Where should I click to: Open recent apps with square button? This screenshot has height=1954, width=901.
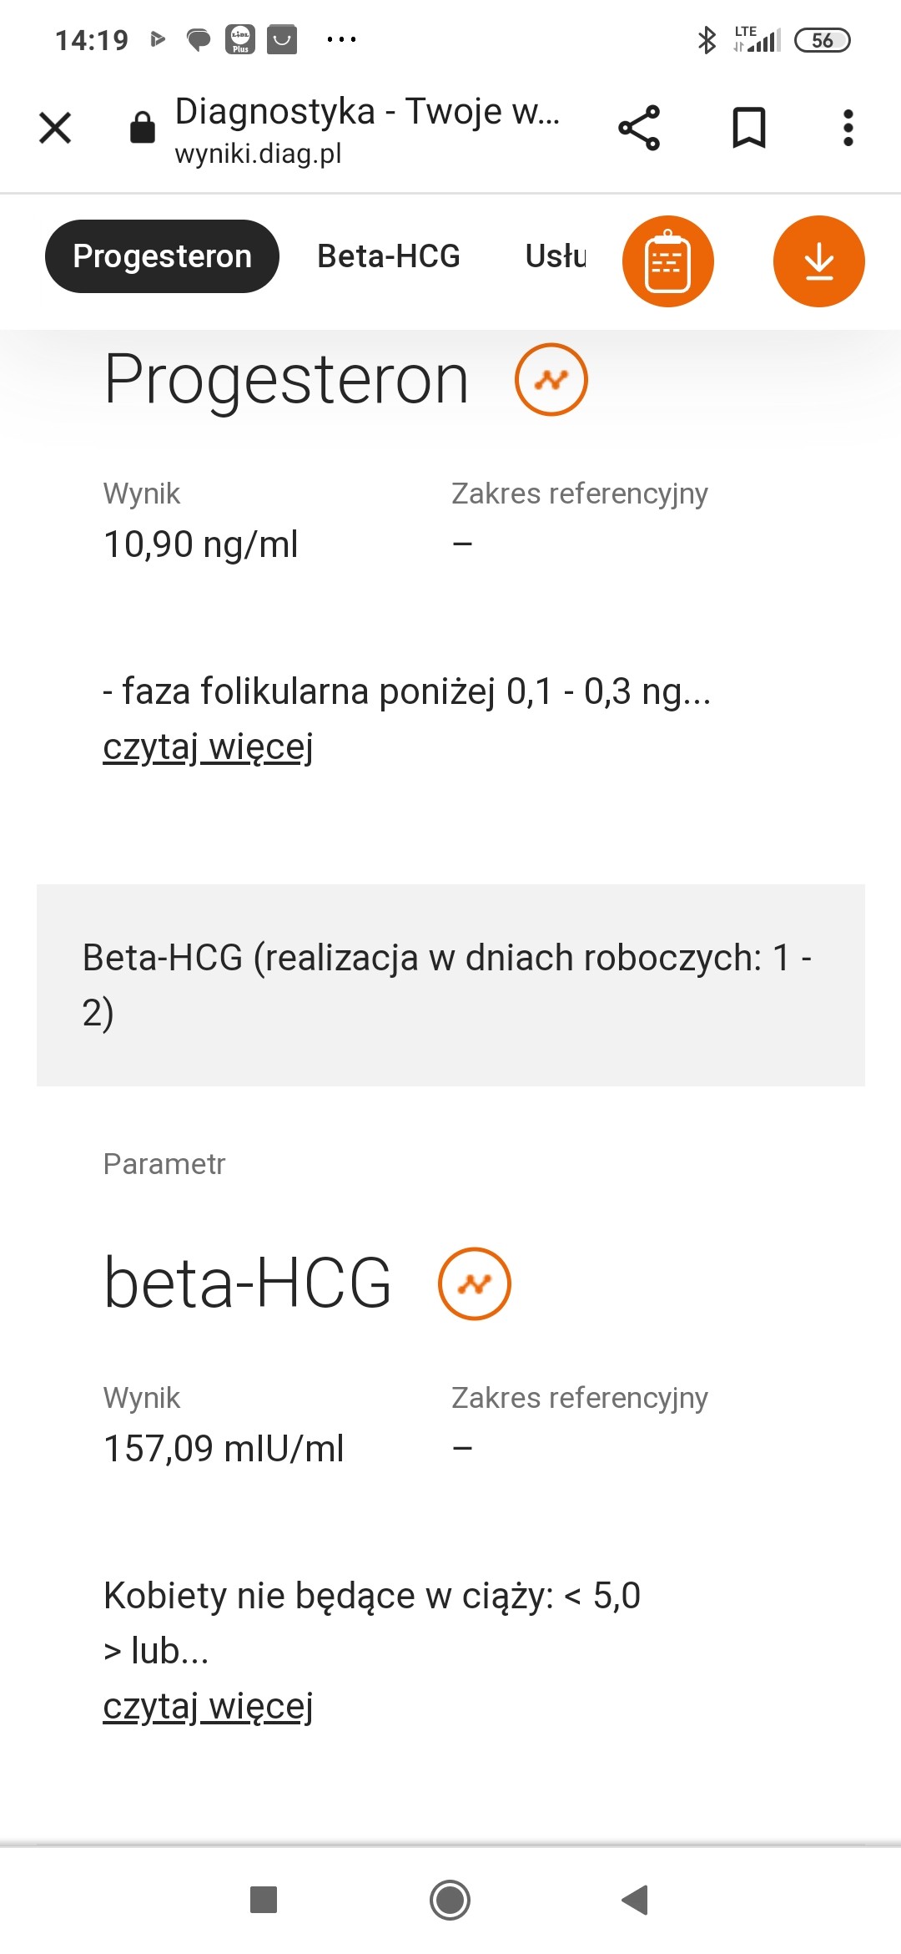point(264,1900)
